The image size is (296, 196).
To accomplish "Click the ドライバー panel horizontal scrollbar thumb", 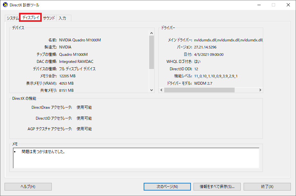I will [199, 90].
